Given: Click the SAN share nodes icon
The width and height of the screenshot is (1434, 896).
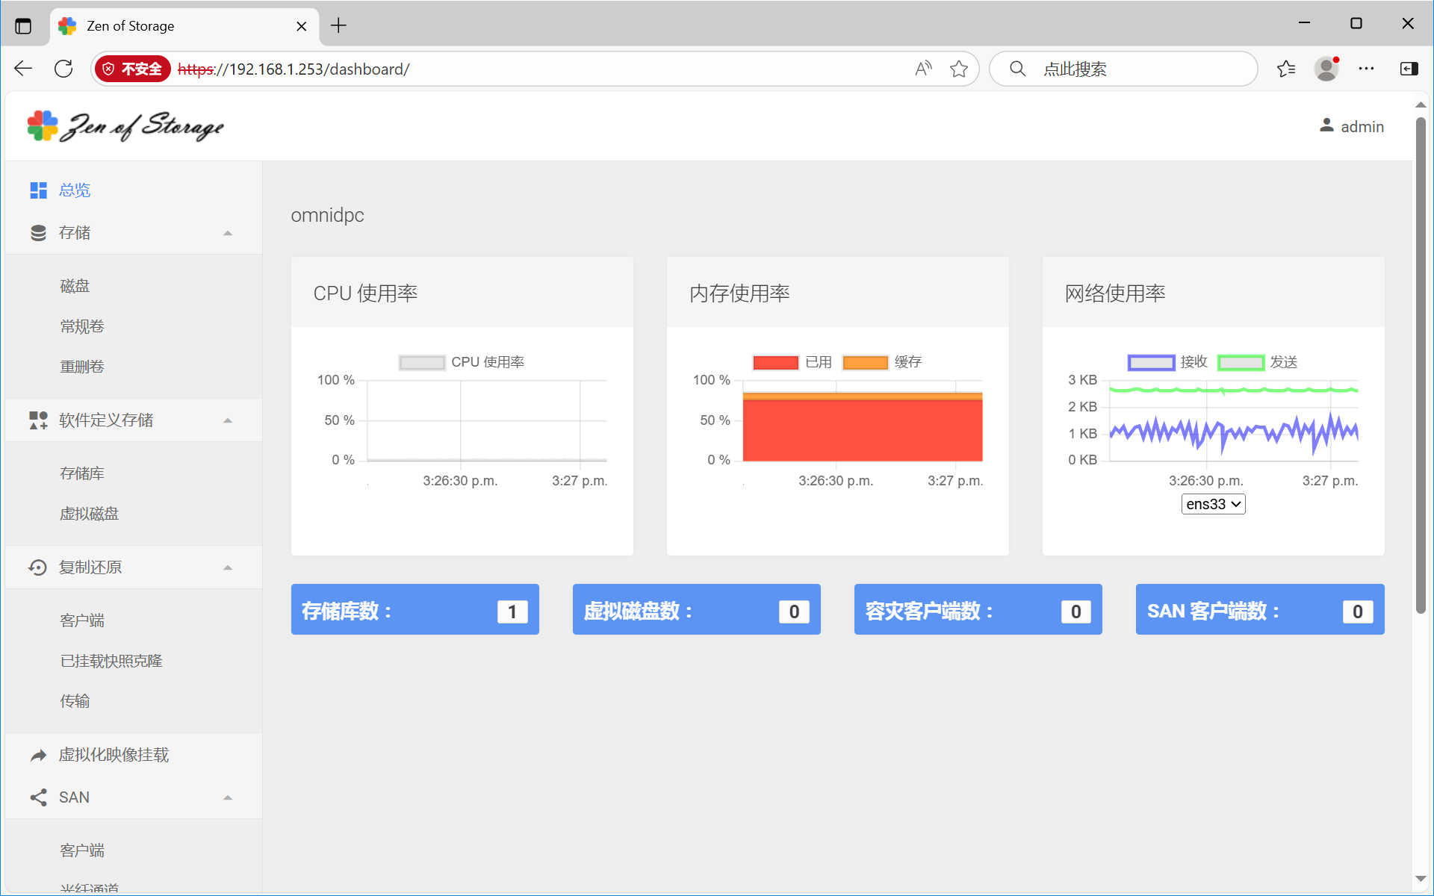Looking at the screenshot, I should pyautogui.click(x=38, y=797).
